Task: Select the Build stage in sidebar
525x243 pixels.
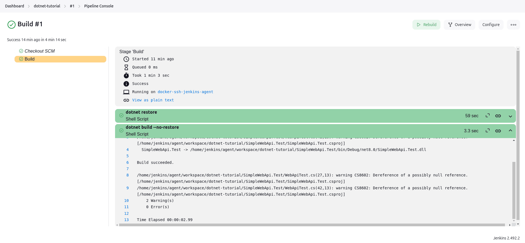Action: 30,59
